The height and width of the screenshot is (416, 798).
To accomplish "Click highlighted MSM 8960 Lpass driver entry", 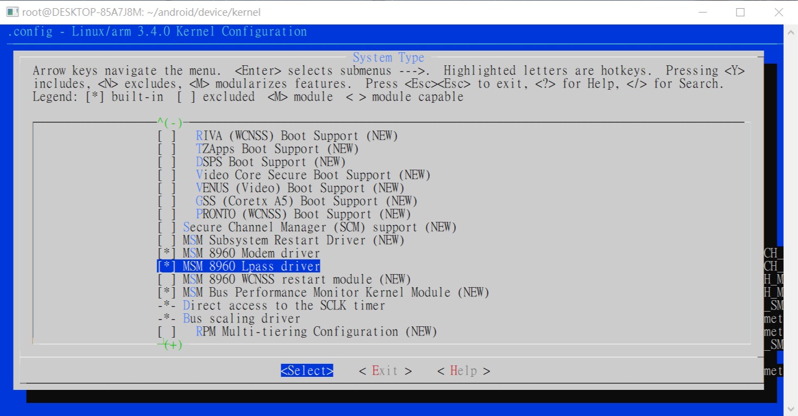I will pos(250,266).
